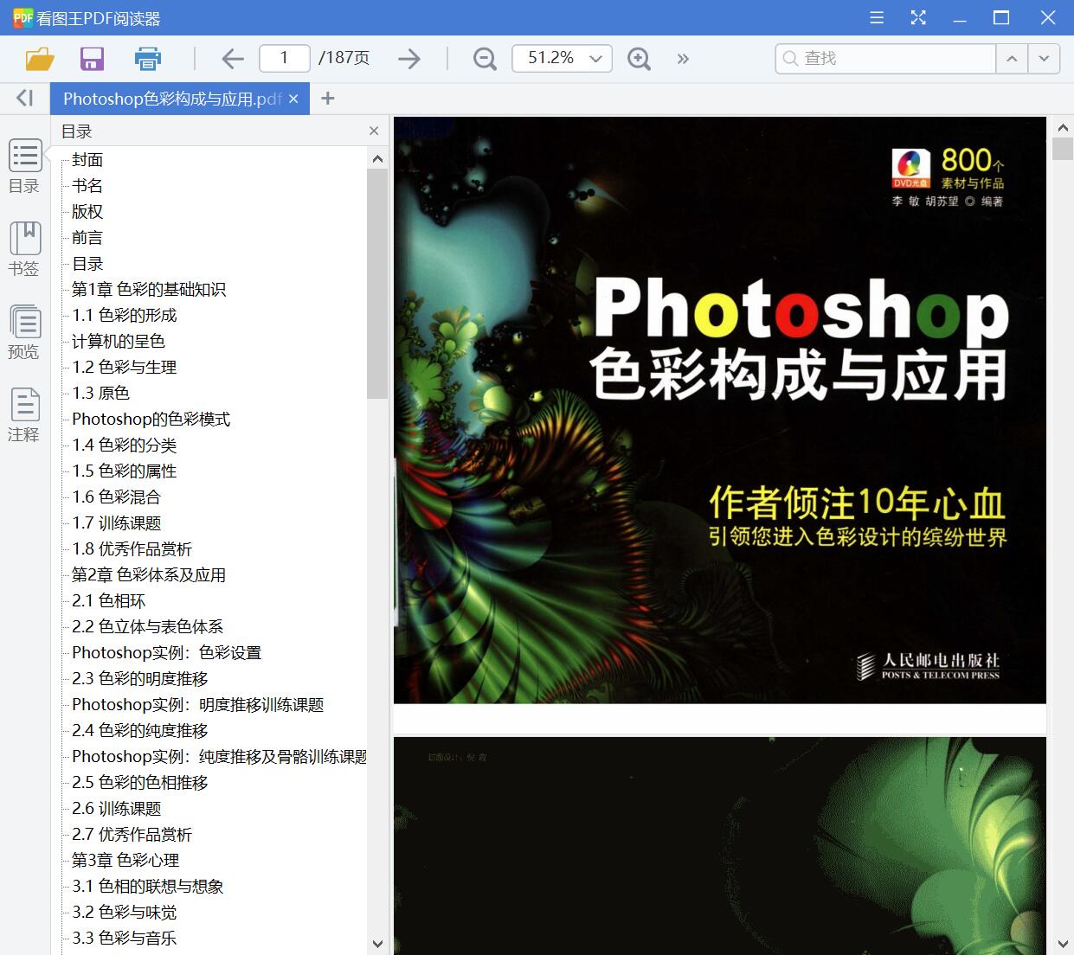This screenshot has height=955, width=1074.
Task: Toggle fullscreen mode icon in title bar
Action: [918, 17]
